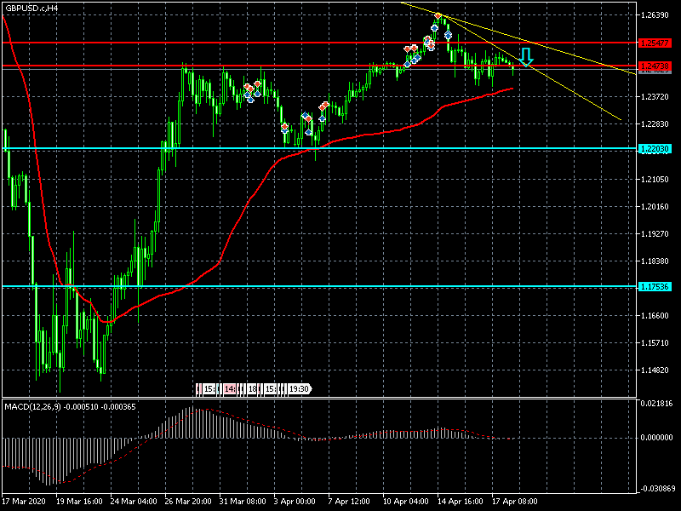Click the 1.26390 price scale value
This screenshot has height=511, width=681.
click(655, 15)
